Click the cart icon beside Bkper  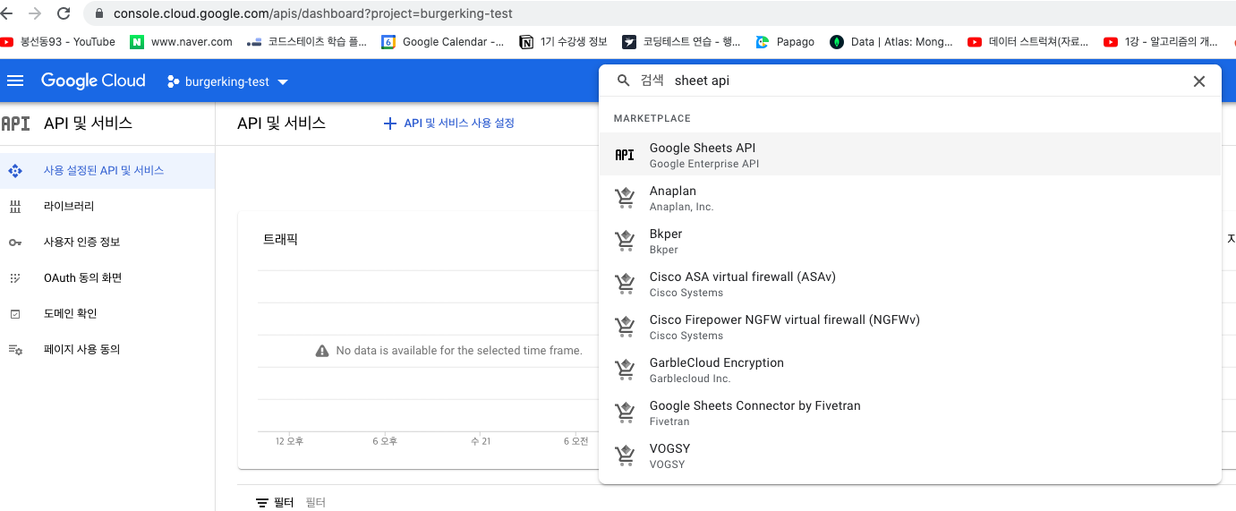pos(625,241)
